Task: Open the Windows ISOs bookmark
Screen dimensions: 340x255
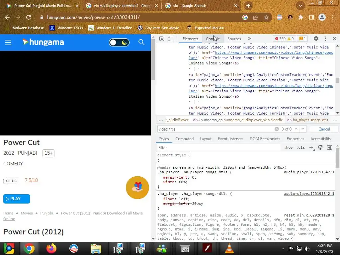Action: pyautogui.click(x=66, y=28)
